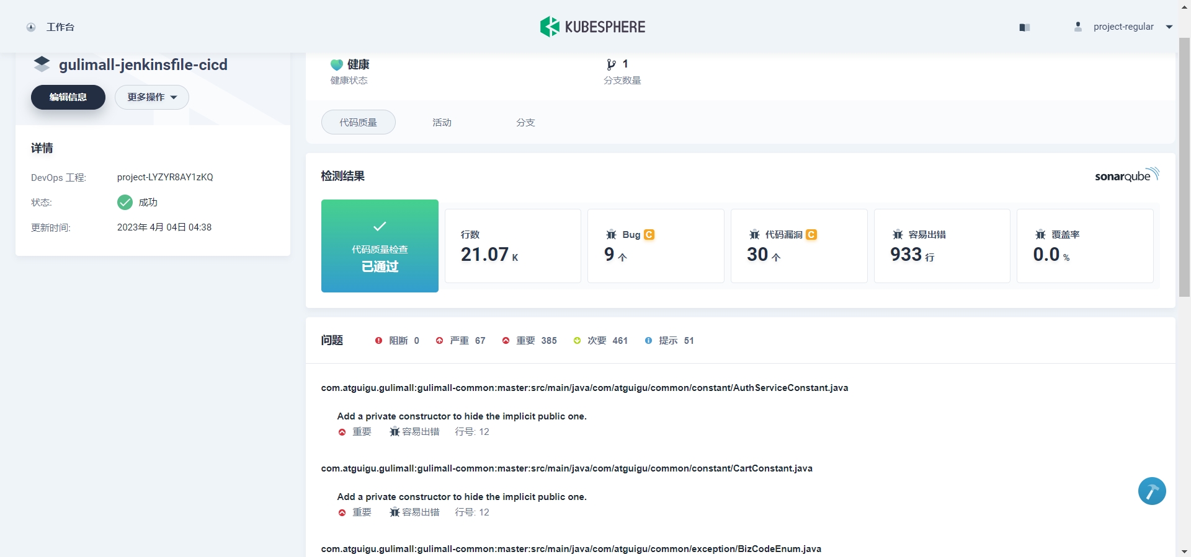1191x557 pixels.
Task: Switch to the 分支 tab
Action: (x=525, y=123)
